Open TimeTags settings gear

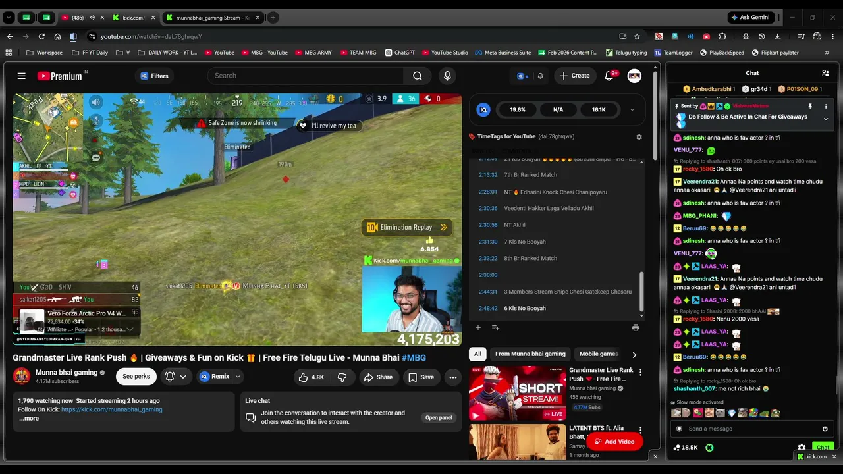click(639, 137)
